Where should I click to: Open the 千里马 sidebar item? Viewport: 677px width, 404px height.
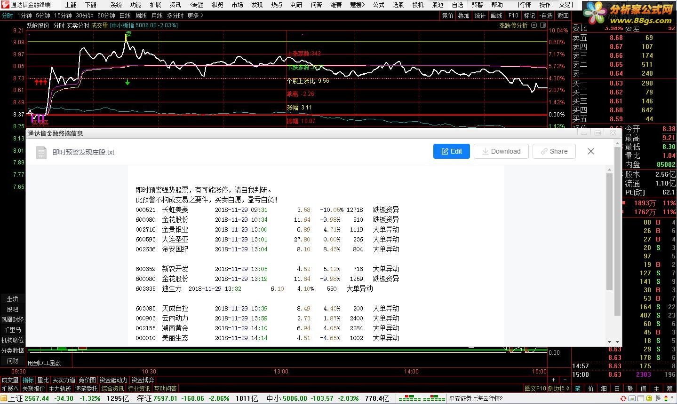click(x=12, y=330)
